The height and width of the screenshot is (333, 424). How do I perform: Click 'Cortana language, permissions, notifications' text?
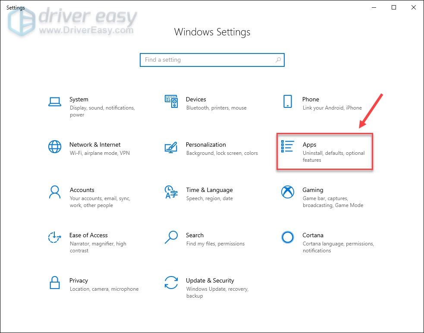(338, 247)
